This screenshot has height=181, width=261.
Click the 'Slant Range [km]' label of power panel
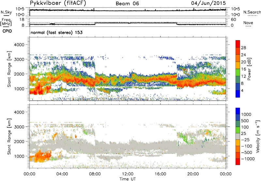9,69
